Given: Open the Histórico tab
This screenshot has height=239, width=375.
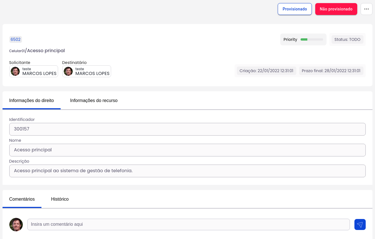Looking at the screenshot, I should [60, 199].
